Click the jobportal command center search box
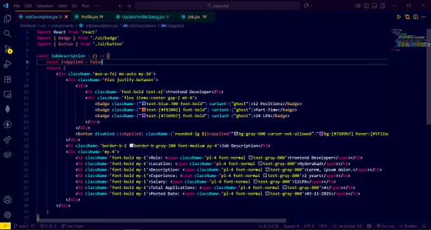The width and height of the screenshot is (431, 230). (217, 6)
